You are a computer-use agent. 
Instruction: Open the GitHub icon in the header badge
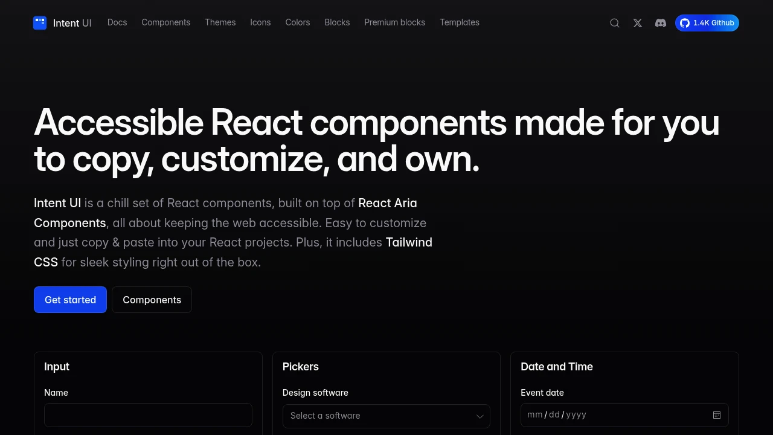click(685, 23)
